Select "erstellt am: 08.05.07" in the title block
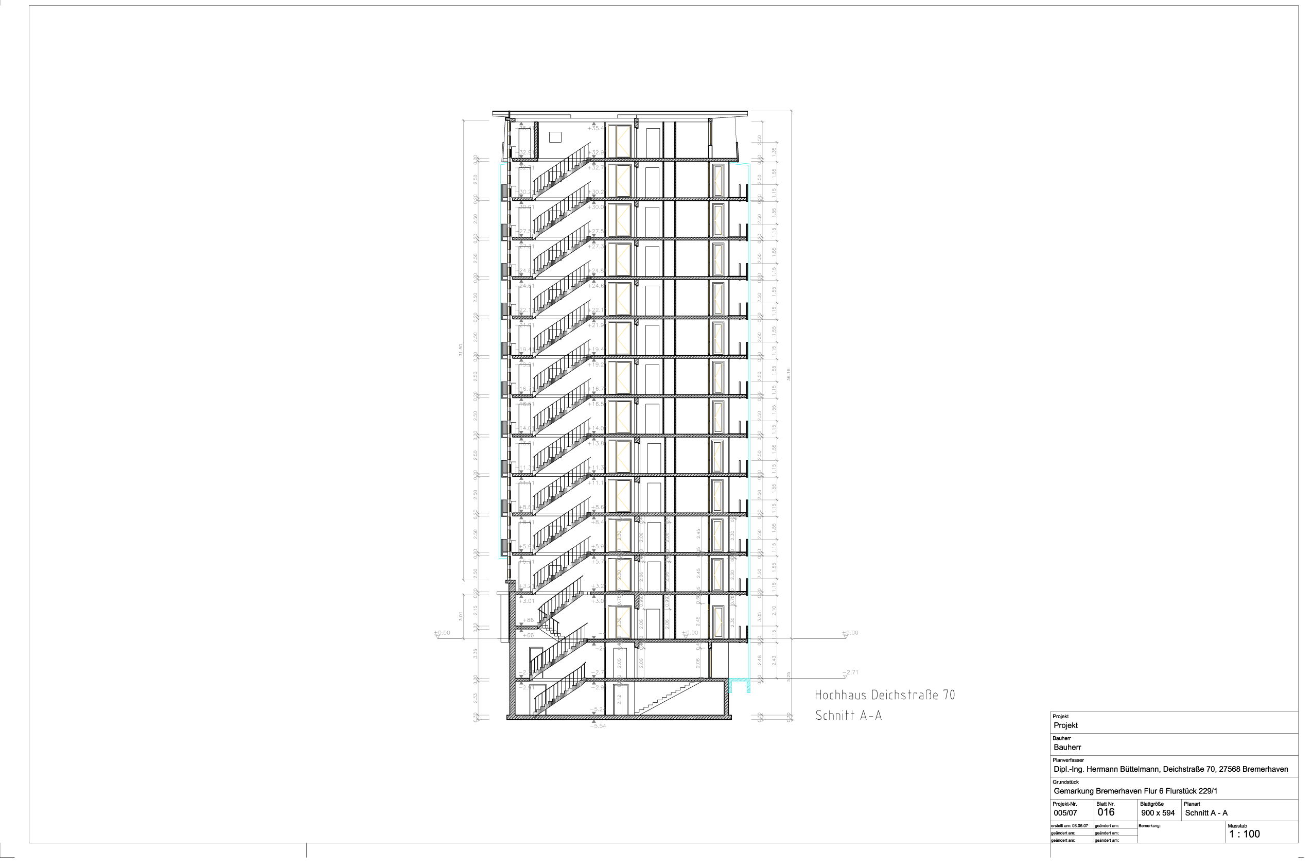This screenshot has height=867, width=1313. pyautogui.click(x=1070, y=826)
